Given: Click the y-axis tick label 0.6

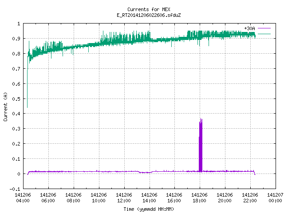Looking at the screenshot, I should (x=16, y=84).
